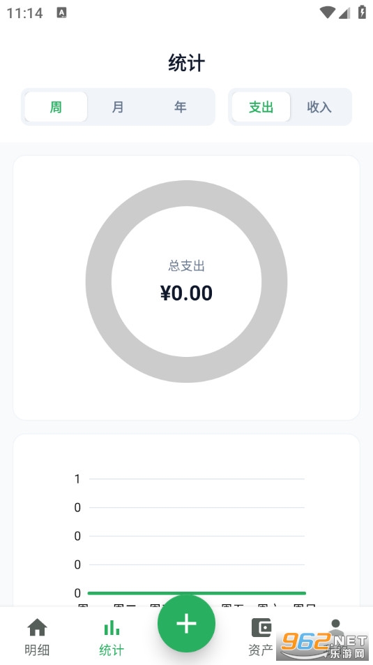Tap the cellular signal icon
This screenshot has width=373, height=665.
point(344,13)
